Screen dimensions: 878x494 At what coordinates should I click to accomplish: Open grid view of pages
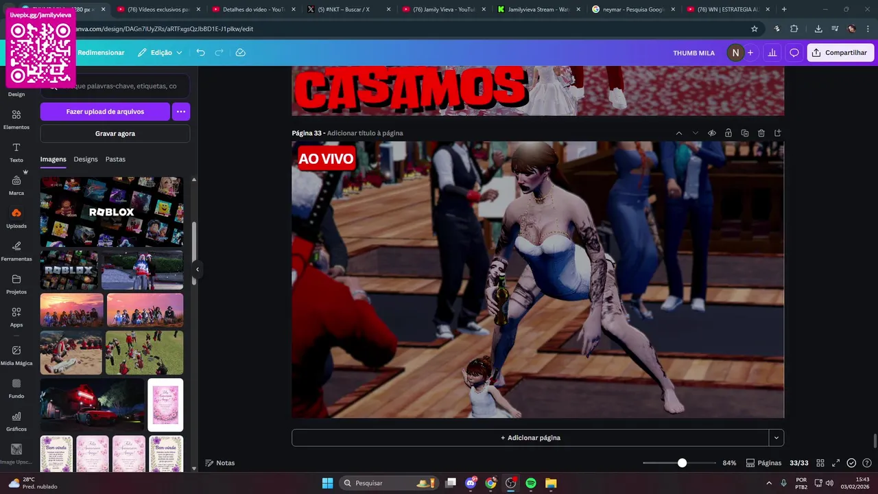point(820,463)
